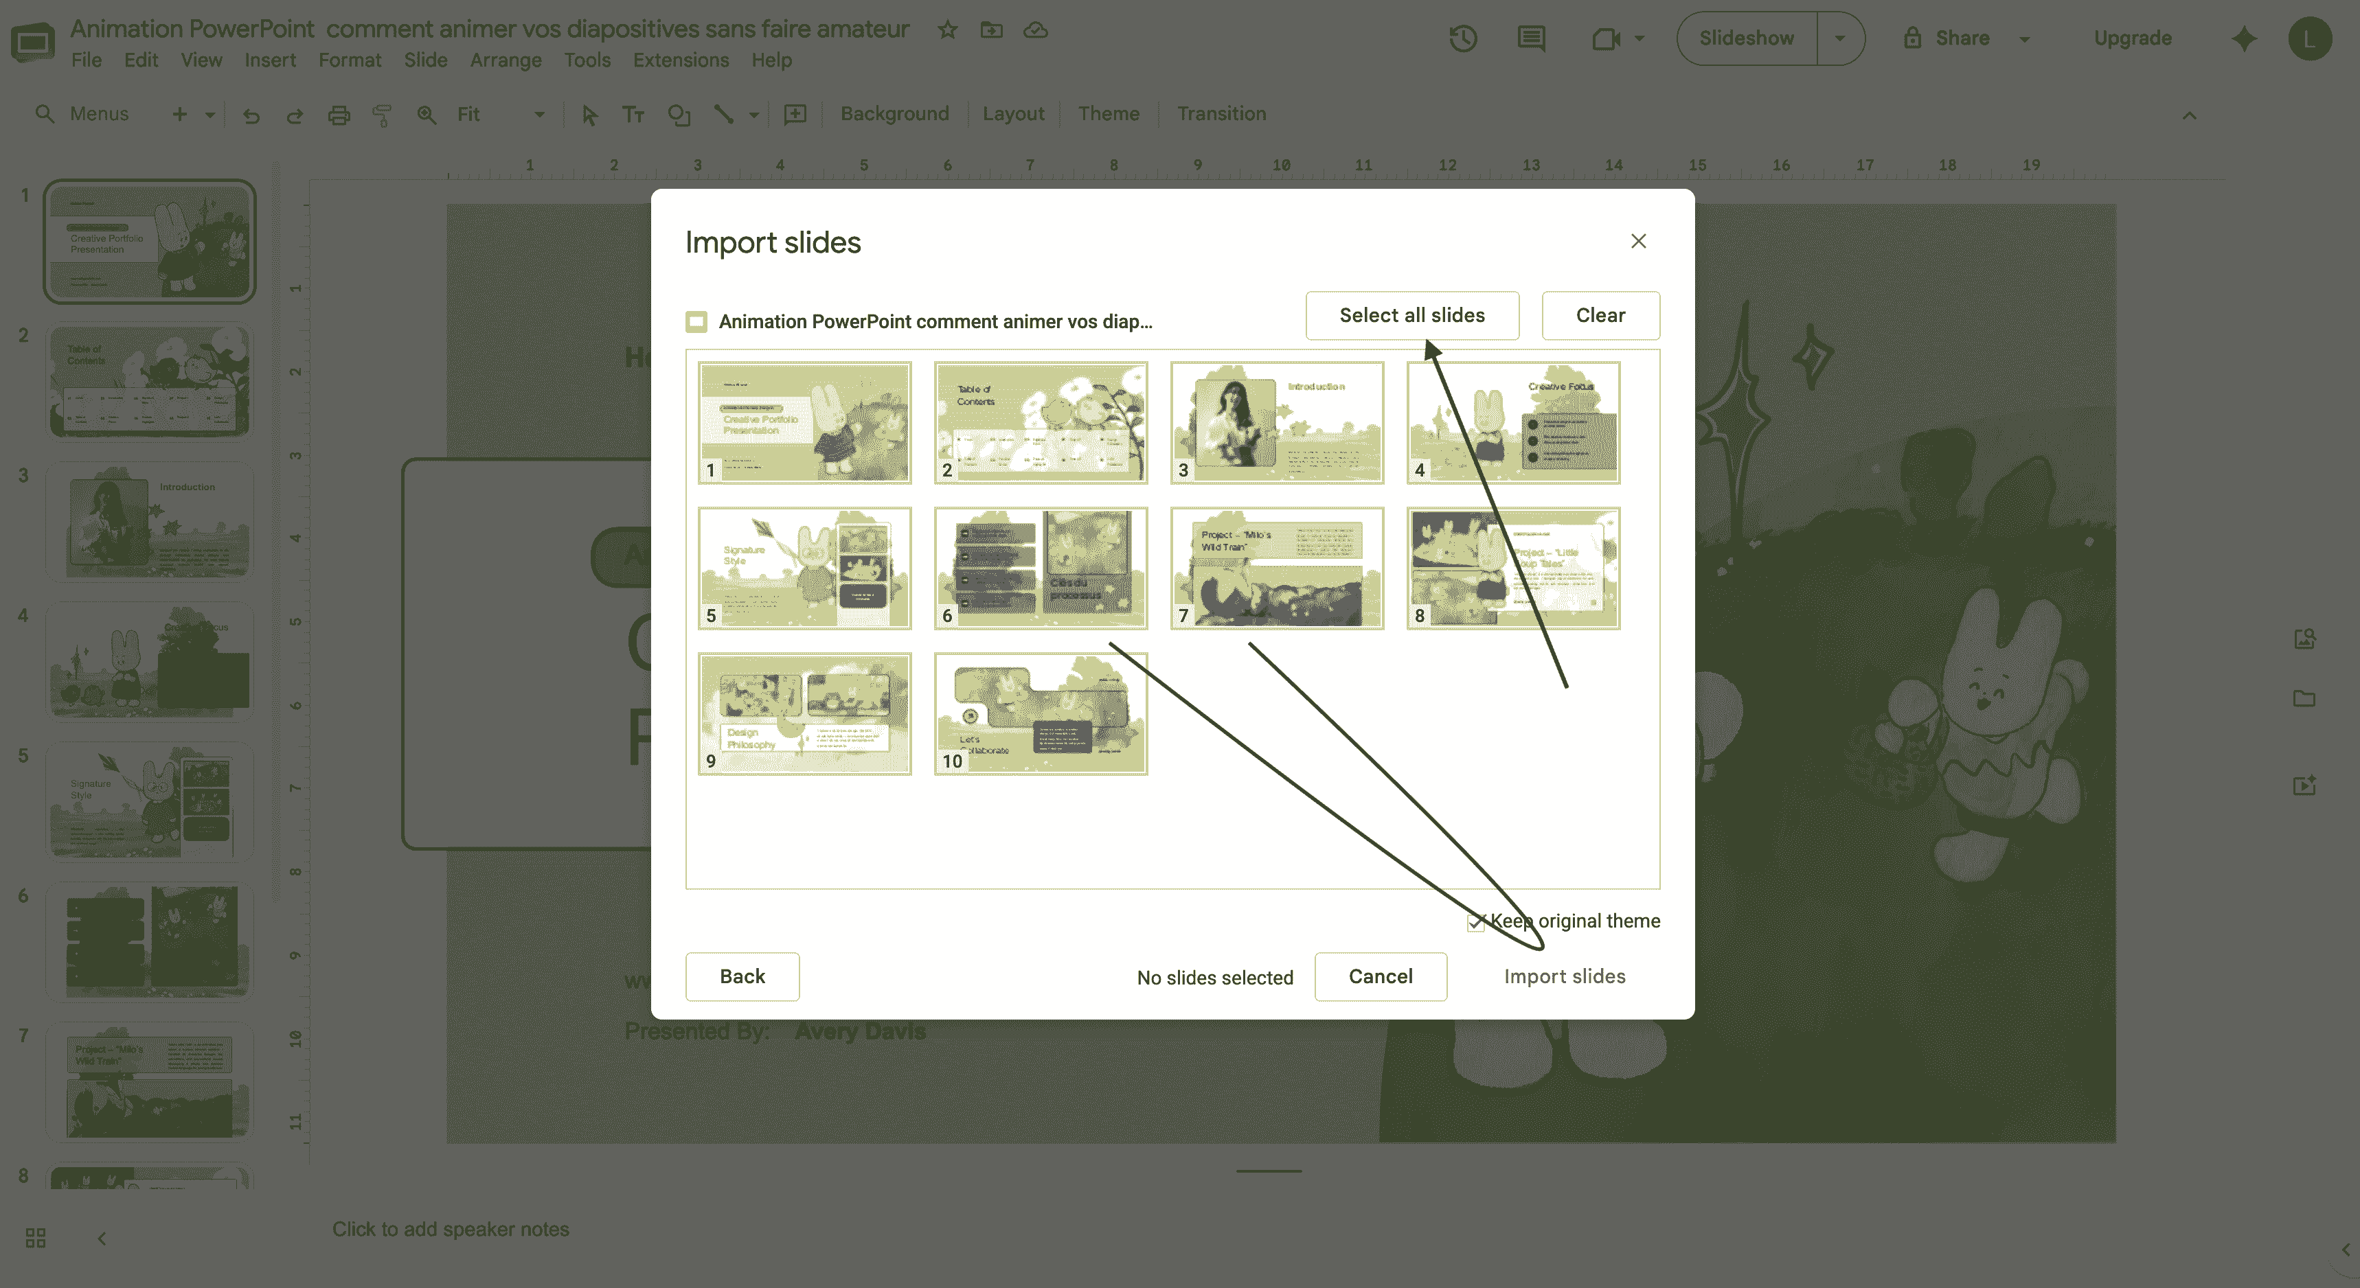Click the Upgrade button
Viewport: 2360px width, 1288px height.
[x=2133, y=38]
